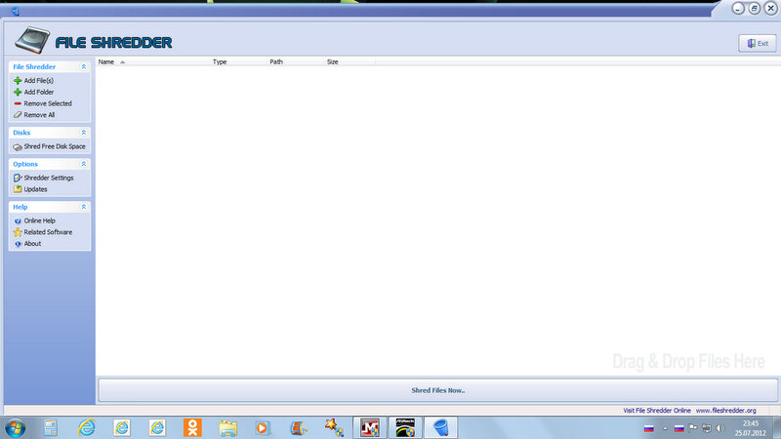Click the Exit button

tap(758, 43)
